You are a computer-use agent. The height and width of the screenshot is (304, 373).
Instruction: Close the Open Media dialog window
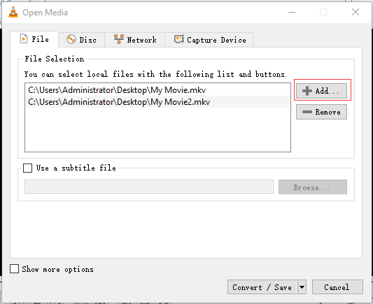click(356, 12)
